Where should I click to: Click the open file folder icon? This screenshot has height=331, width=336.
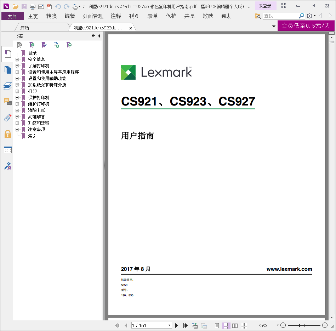click(15, 7)
